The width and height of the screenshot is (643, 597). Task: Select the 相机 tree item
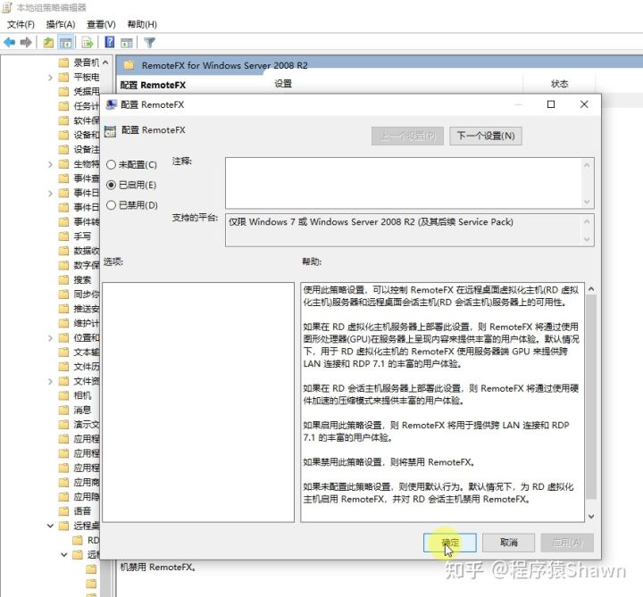82,395
